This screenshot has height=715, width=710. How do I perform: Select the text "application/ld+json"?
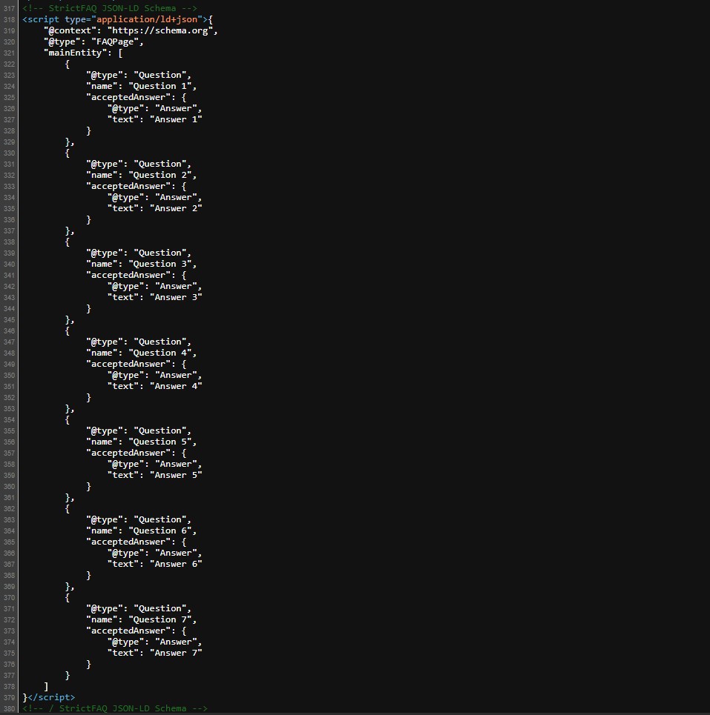[x=147, y=19]
